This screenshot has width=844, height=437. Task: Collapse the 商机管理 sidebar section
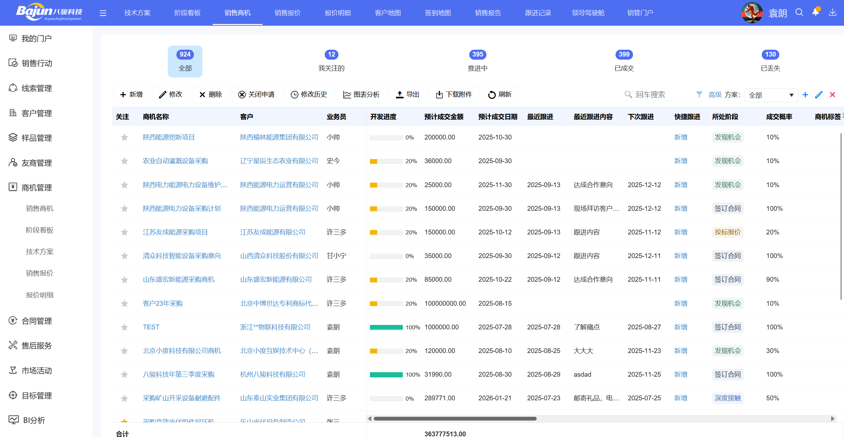[x=36, y=187]
